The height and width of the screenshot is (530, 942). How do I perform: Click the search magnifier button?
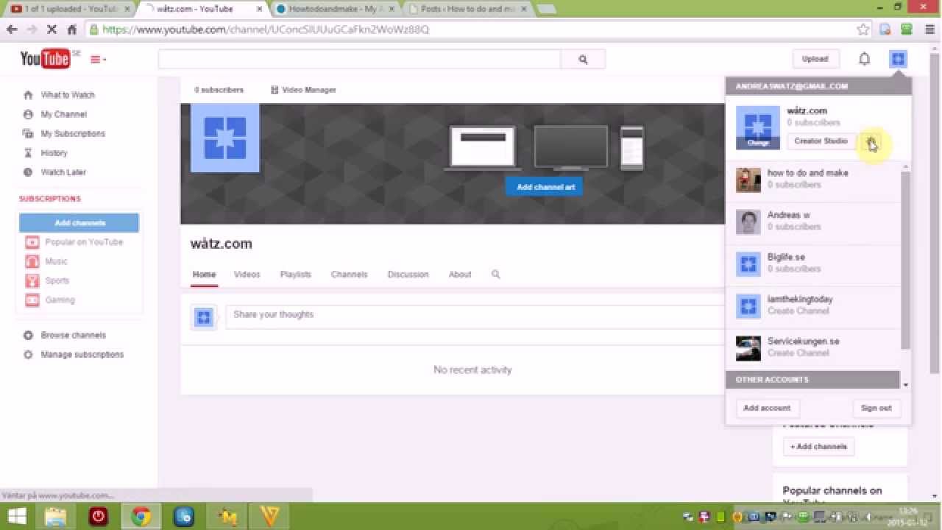point(583,60)
